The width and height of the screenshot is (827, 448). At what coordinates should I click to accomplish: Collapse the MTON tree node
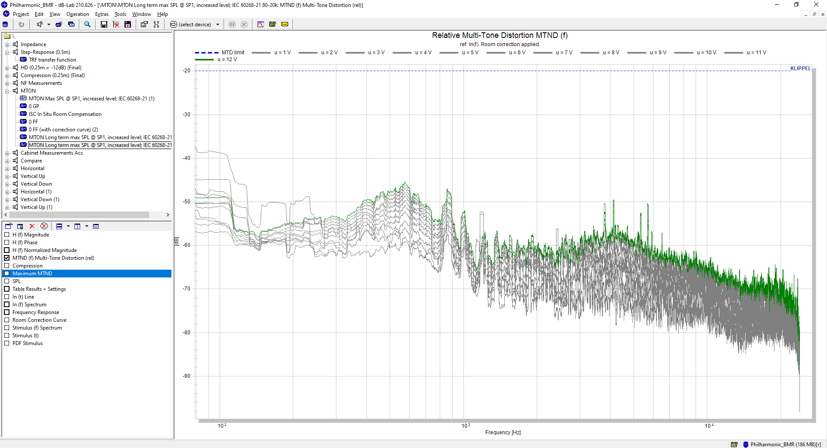[7, 91]
